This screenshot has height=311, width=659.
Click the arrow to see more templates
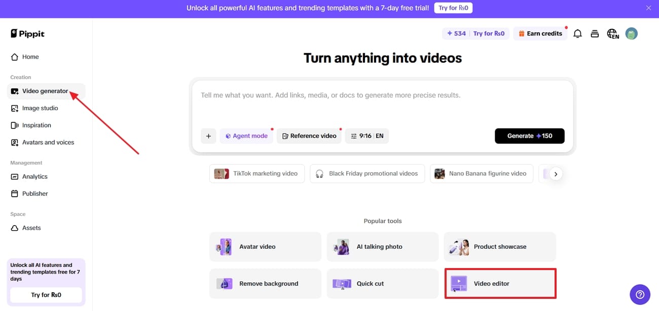pyautogui.click(x=556, y=173)
